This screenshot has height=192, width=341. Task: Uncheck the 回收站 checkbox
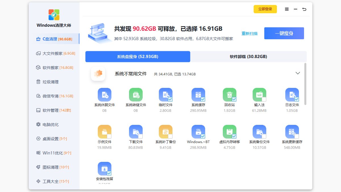click(x=234, y=99)
